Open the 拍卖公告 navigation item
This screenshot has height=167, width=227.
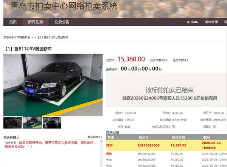(x=62, y=22)
